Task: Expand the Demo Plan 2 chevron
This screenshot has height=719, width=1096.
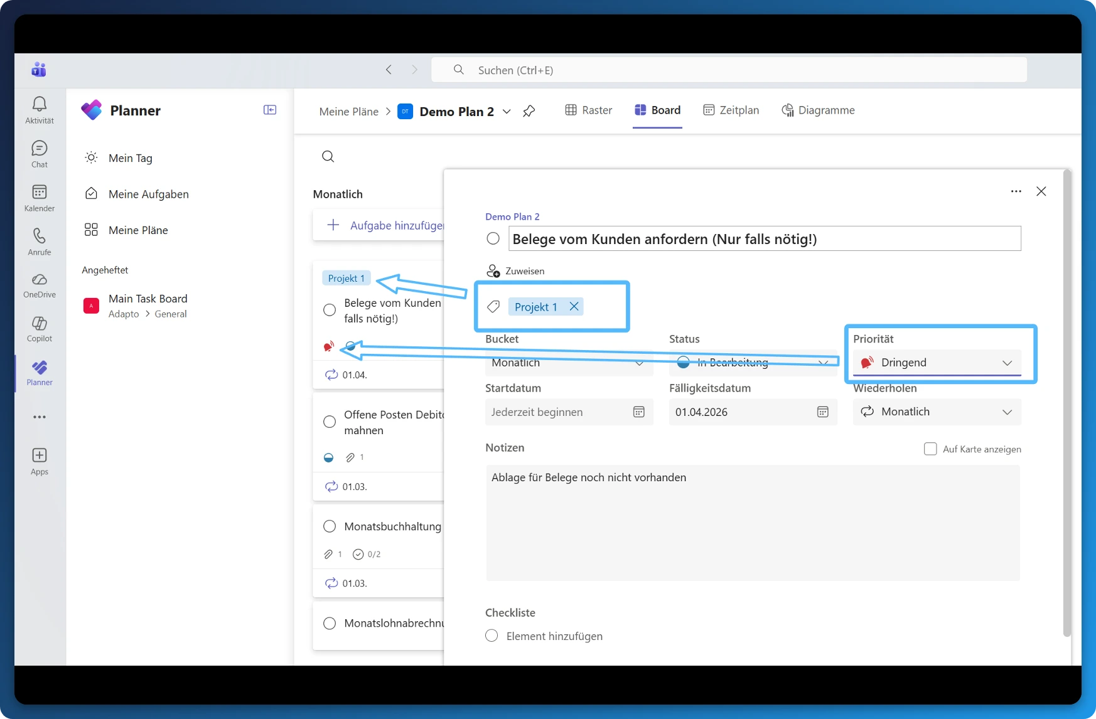Action: click(x=507, y=111)
